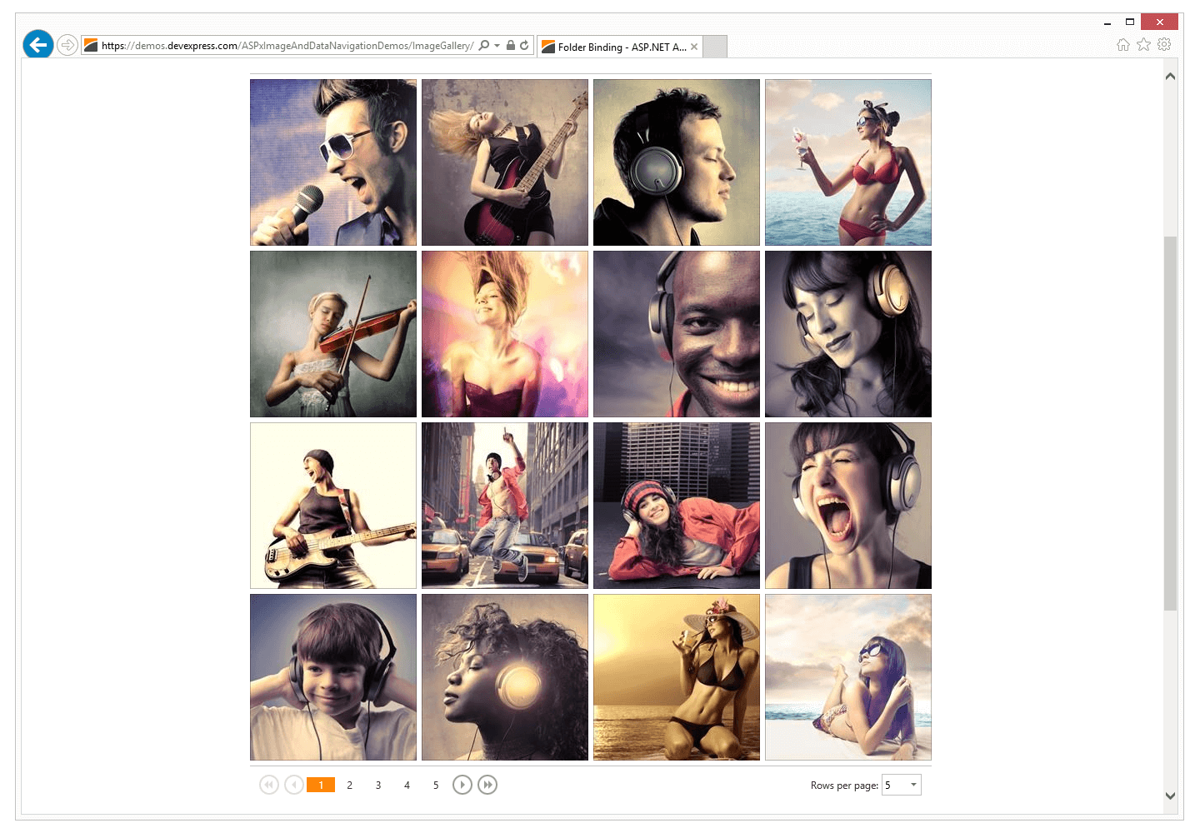Image resolution: width=1200 pixels, height=833 pixels.
Task: Click the back navigation arrow
Action: coord(37,44)
